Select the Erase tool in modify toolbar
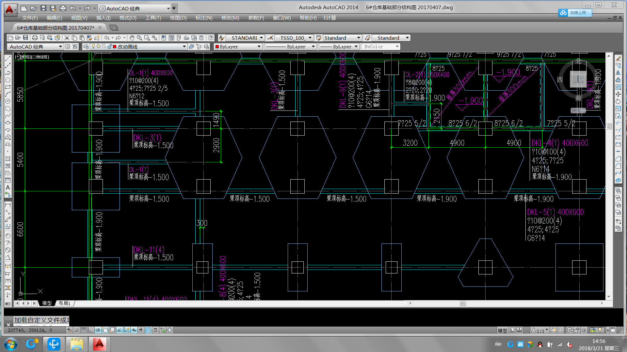627x352 pixels. [618, 58]
